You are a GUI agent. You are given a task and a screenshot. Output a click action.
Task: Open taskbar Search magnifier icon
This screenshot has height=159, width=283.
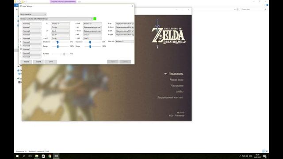click(23, 156)
